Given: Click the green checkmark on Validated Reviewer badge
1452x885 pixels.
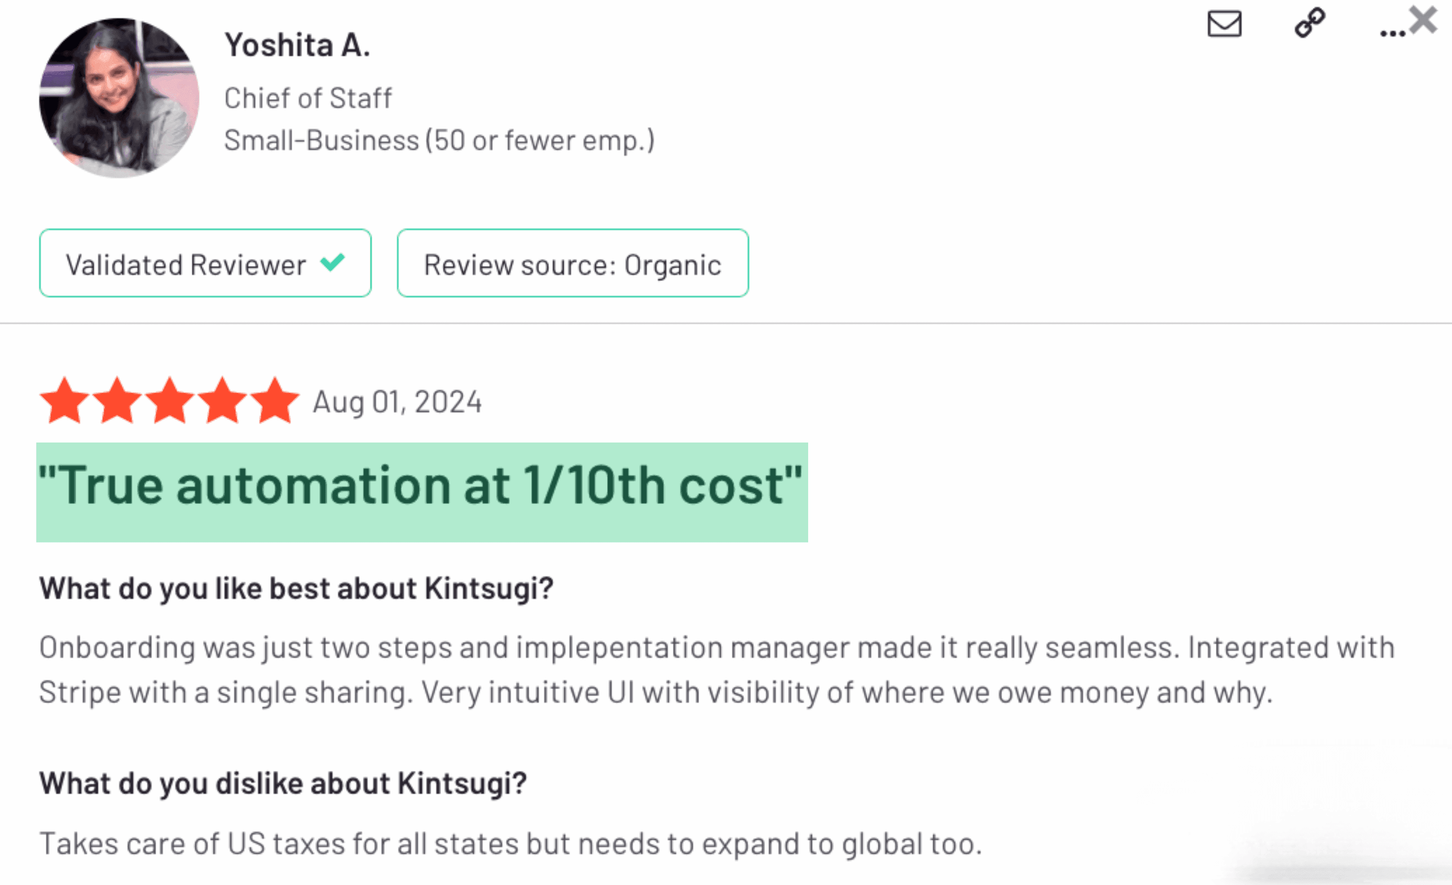Looking at the screenshot, I should [332, 263].
